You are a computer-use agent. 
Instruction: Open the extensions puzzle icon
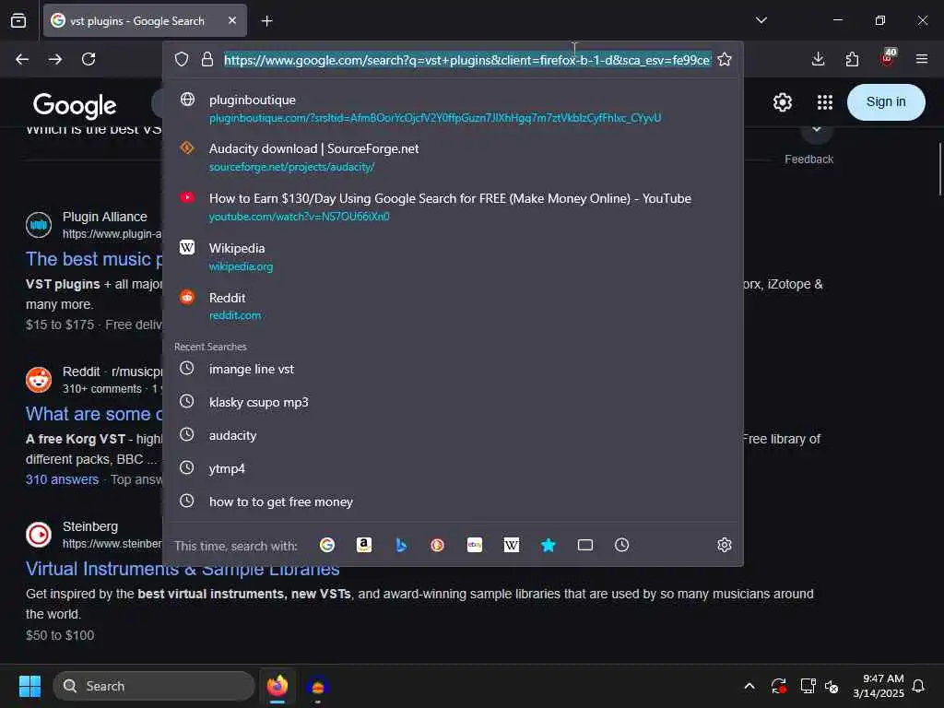tap(852, 59)
